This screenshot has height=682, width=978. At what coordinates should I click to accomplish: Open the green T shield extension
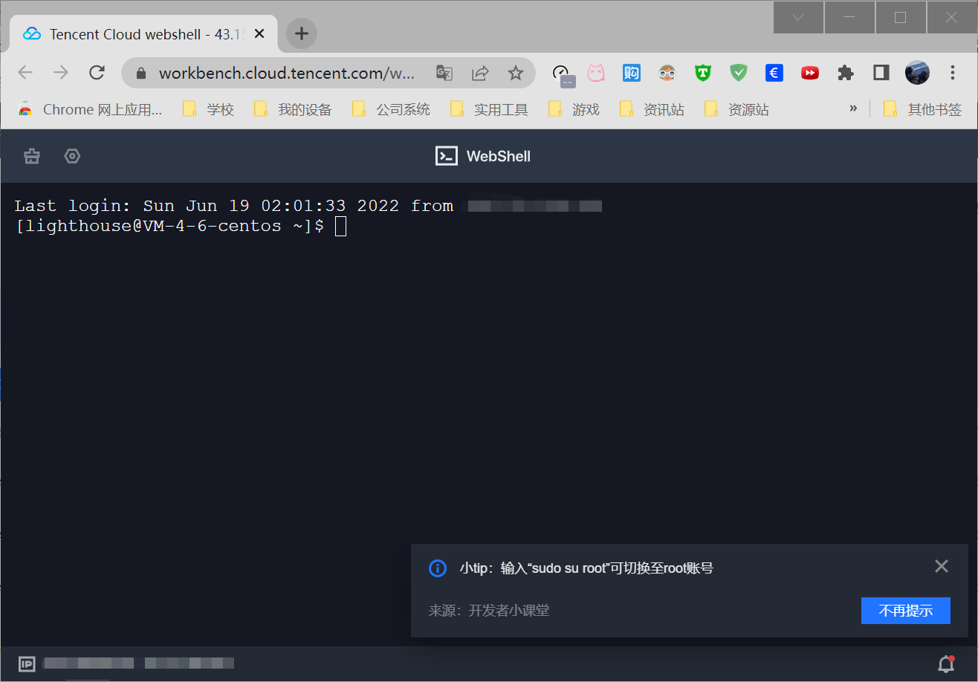tap(703, 73)
